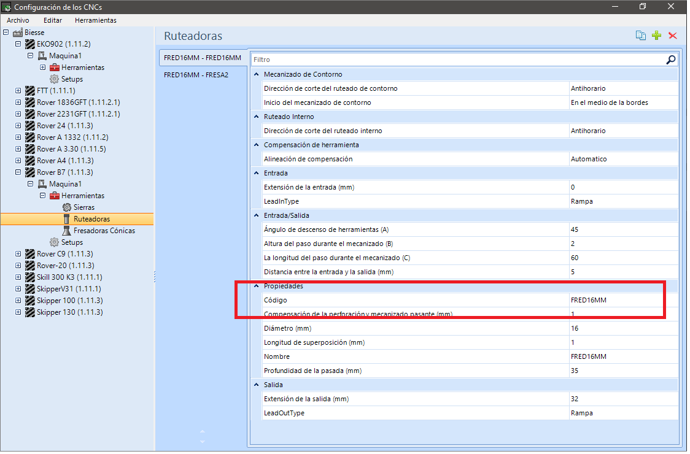The width and height of the screenshot is (690, 454).
Task: Collapse the Ruteado Interno section
Action: point(257,117)
